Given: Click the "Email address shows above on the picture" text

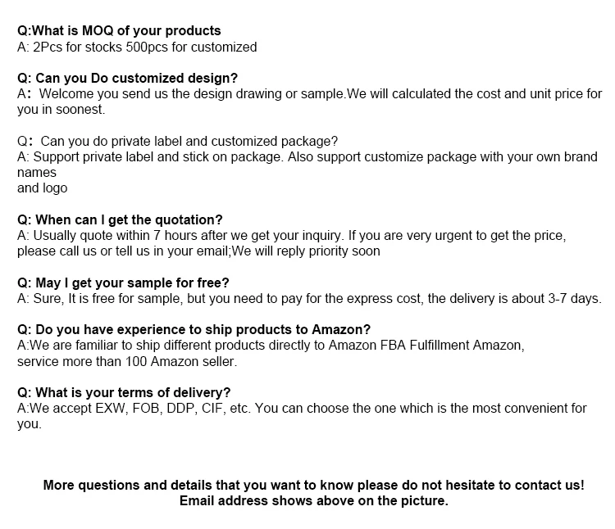Looking at the screenshot, I should coord(313,500).
